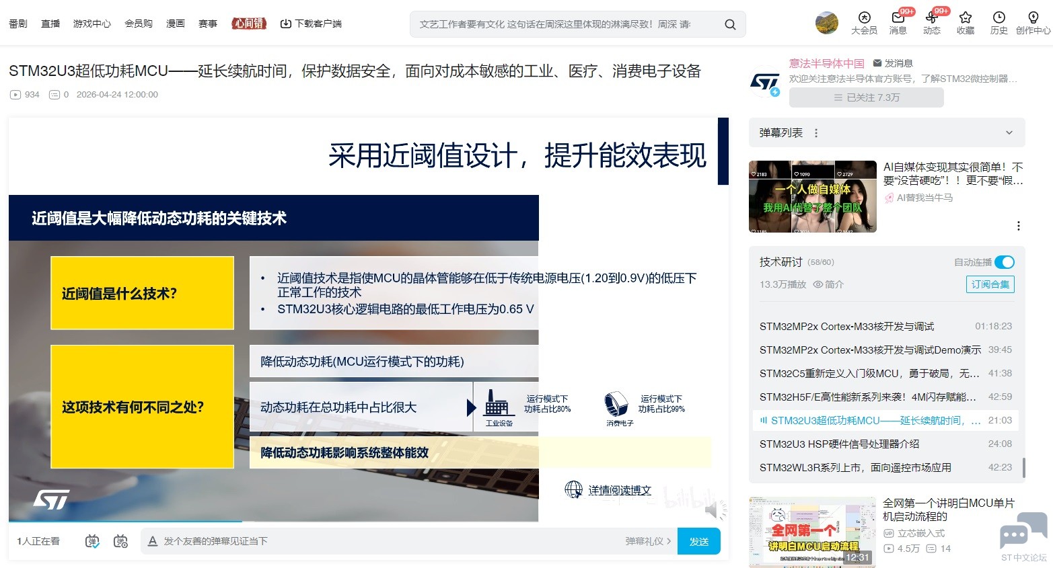Open the 漫画 nav item
This screenshot has width=1053, height=568.
coord(176,24)
